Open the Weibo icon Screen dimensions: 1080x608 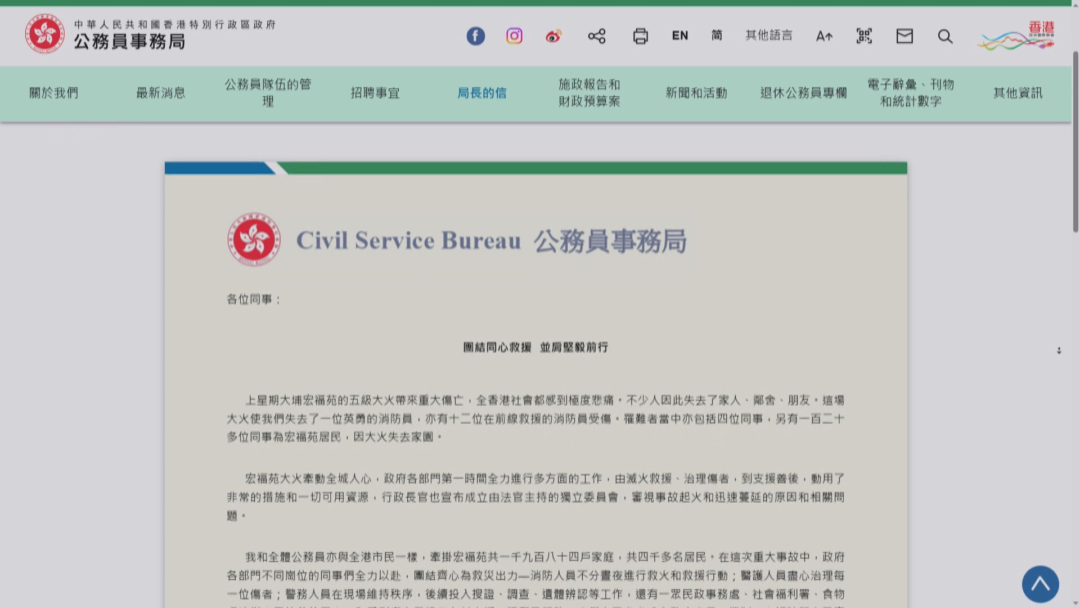(x=553, y=36)
